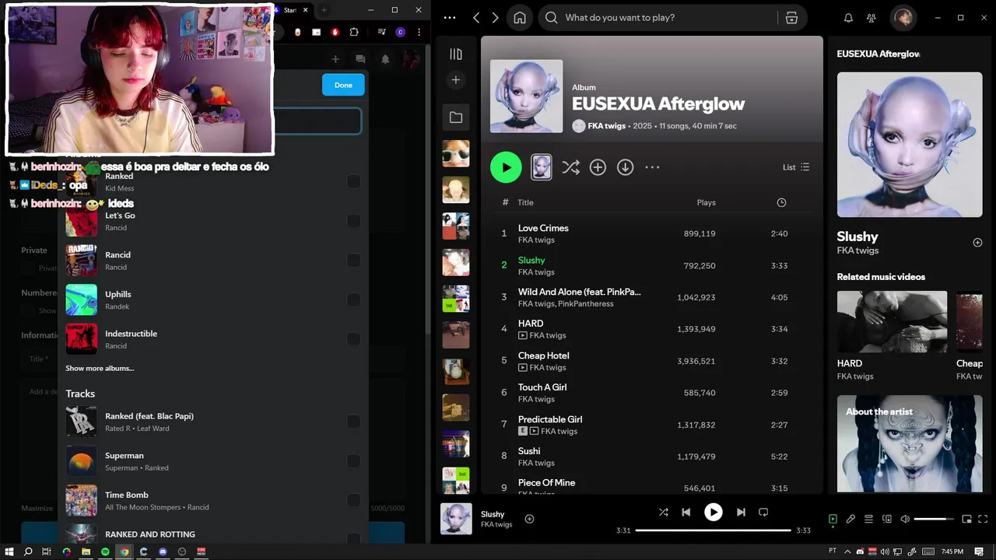Add Slushy to playlist from right panel
Screen dimensions: 996x560
[977, 243]
